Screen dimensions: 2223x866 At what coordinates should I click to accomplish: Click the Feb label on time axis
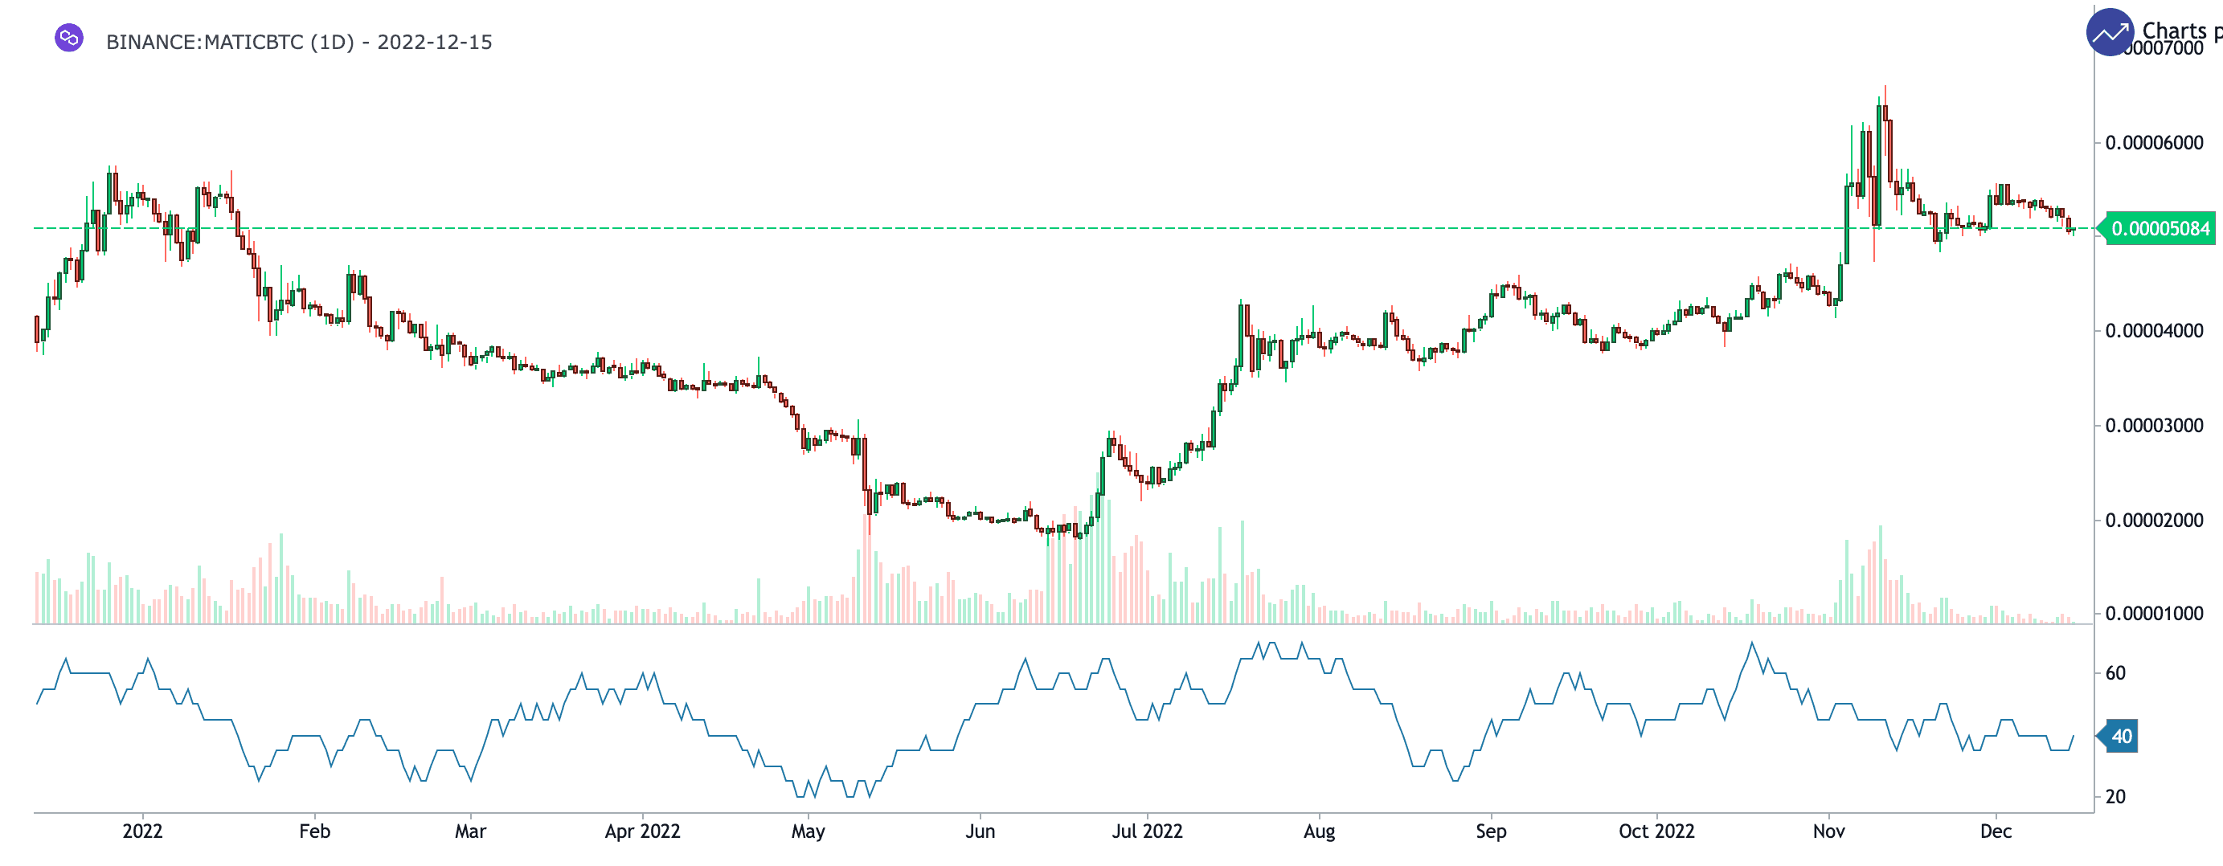[x=314, y=831]
